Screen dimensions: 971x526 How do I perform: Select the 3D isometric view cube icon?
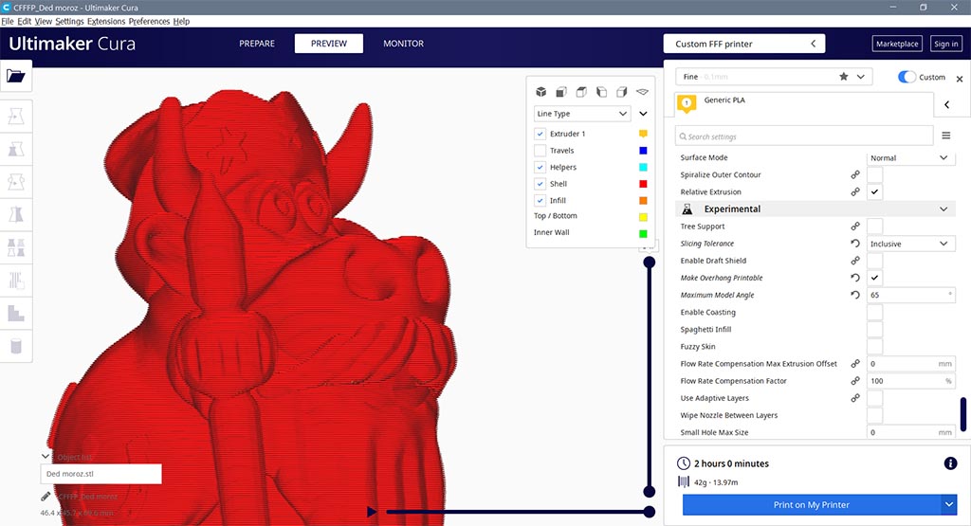pyautogui.click(x=540, y=92)
